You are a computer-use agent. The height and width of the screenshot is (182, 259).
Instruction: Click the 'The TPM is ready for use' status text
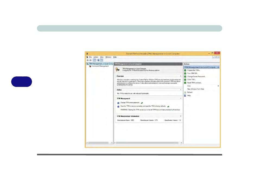coord(133,93)
